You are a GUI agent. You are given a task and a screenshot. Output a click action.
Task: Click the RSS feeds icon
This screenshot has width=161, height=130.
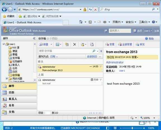pyautogui.click(x=90, y=22)
